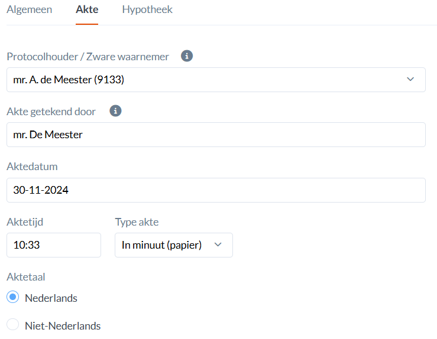437x339 pixels.
Task: Click info icon next to Akte getekend door
Action: tap(116, 111)
